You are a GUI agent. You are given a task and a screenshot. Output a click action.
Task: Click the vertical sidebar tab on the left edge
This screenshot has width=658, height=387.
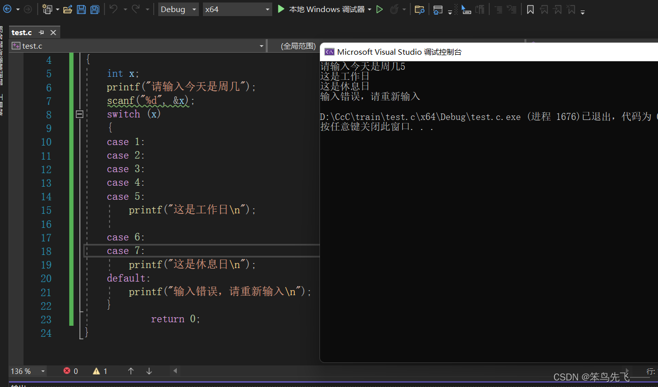point(2,55)
